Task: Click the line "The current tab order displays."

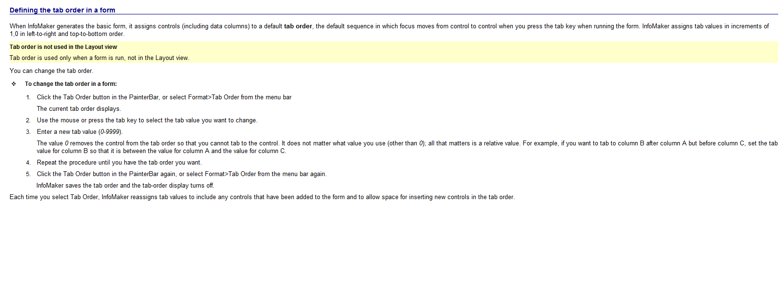Action: click(79, 109)
